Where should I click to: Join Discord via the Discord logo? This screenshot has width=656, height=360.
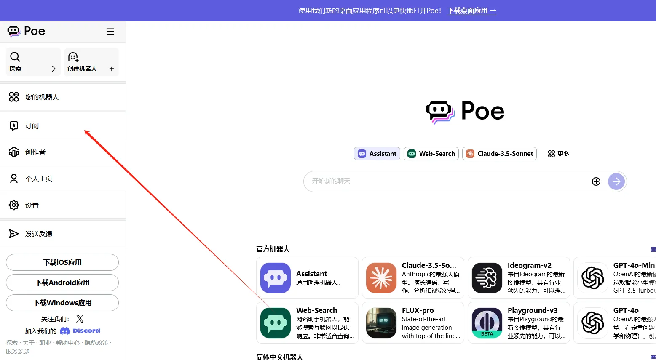point(80,331)
